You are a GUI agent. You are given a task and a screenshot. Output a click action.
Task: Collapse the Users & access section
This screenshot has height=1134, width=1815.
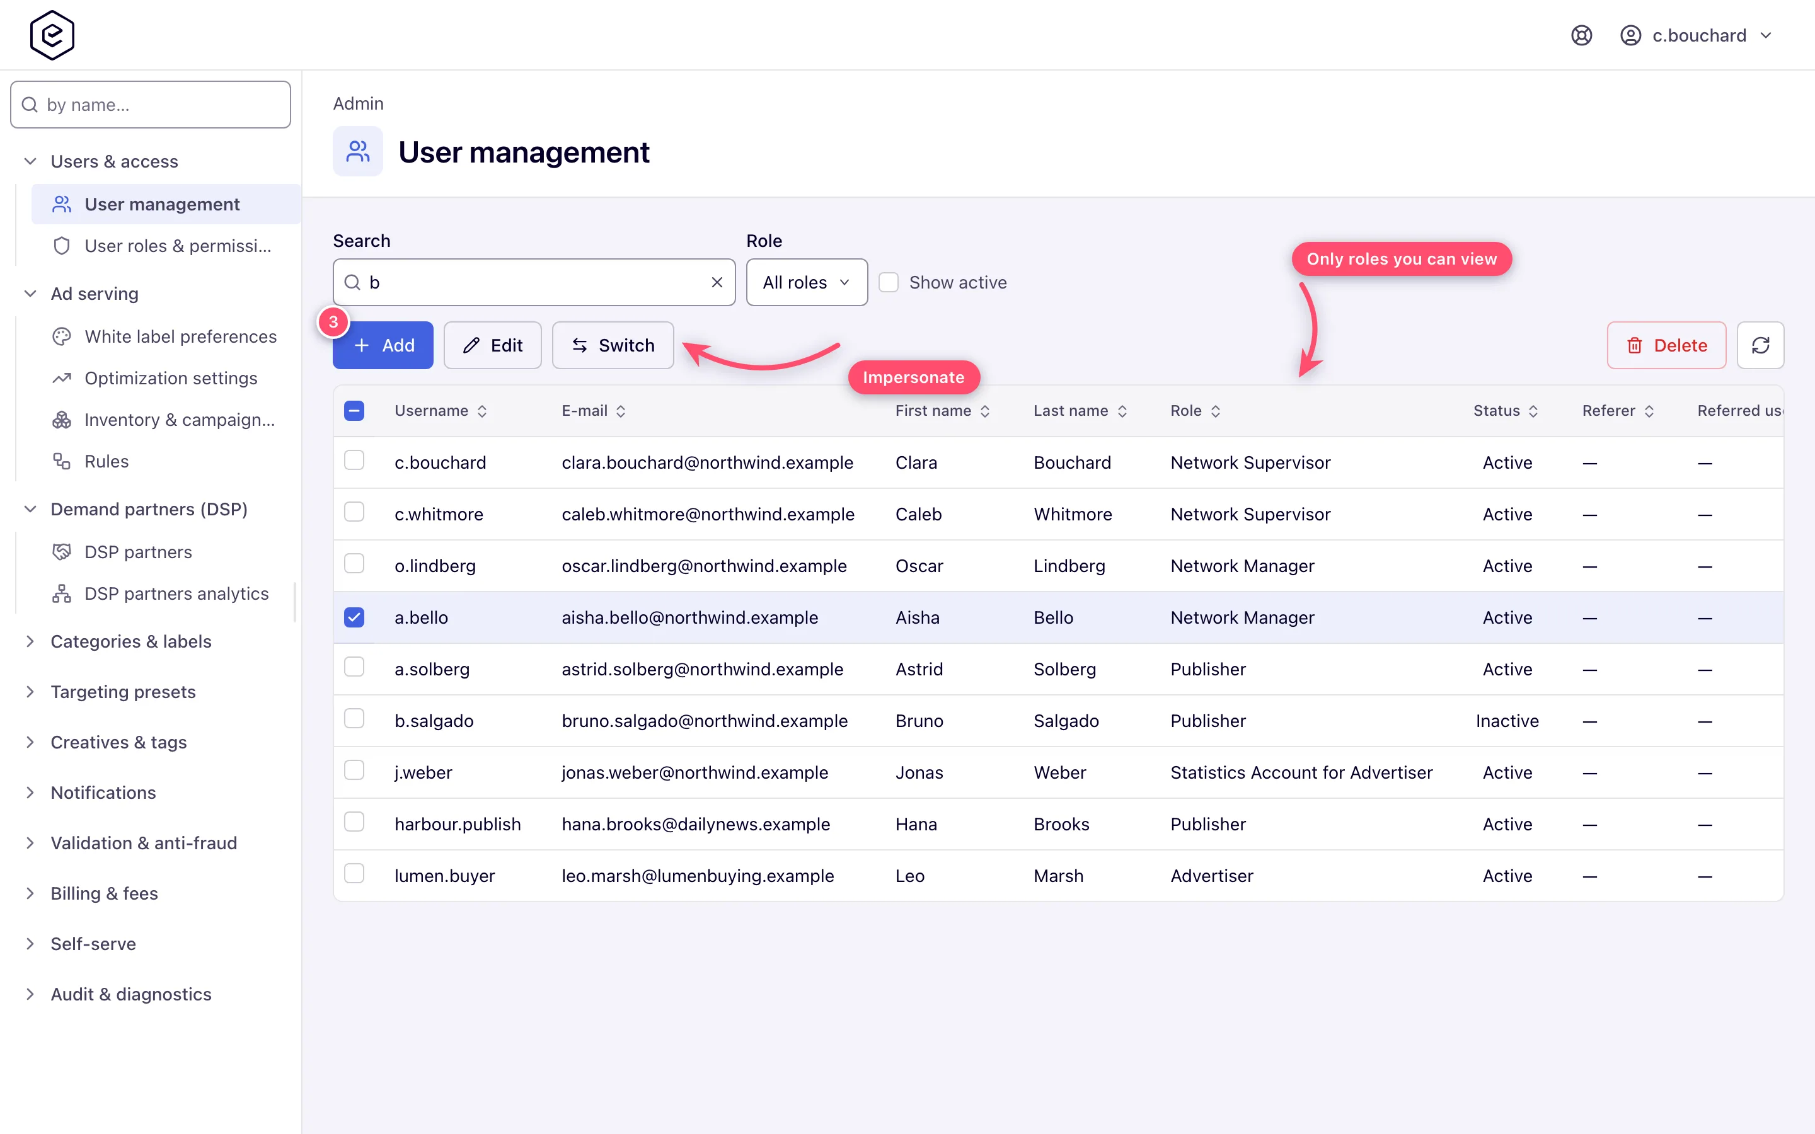(x=30, y=161)
